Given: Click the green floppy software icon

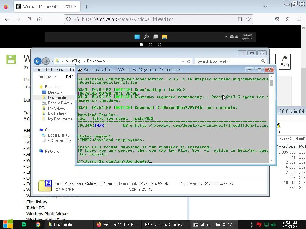Looking at the screenshot, I should point(11,59).
